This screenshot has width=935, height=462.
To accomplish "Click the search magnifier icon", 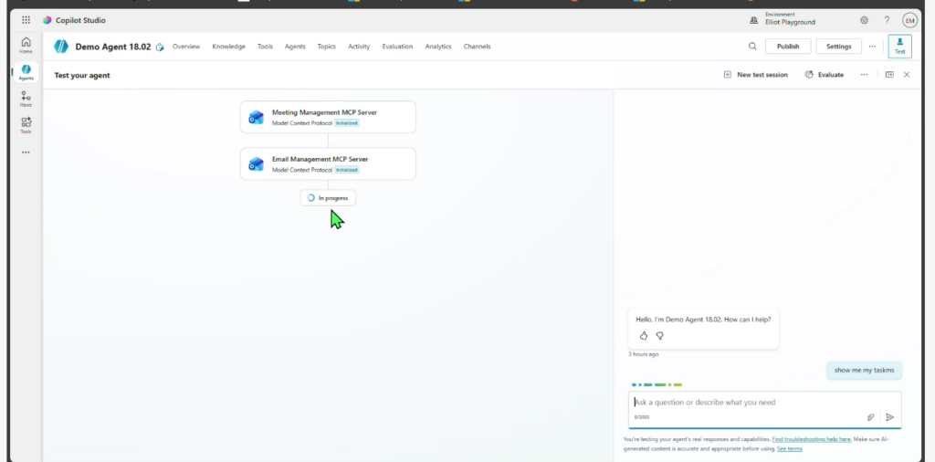I will (x=752, y=47).
